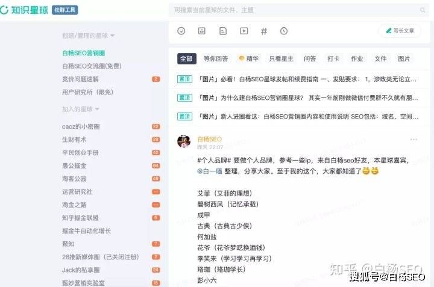Open caoz的小密圈 planet
This screenshot has height=287, width=434.
pyautogui.click(x=81, y=127)
